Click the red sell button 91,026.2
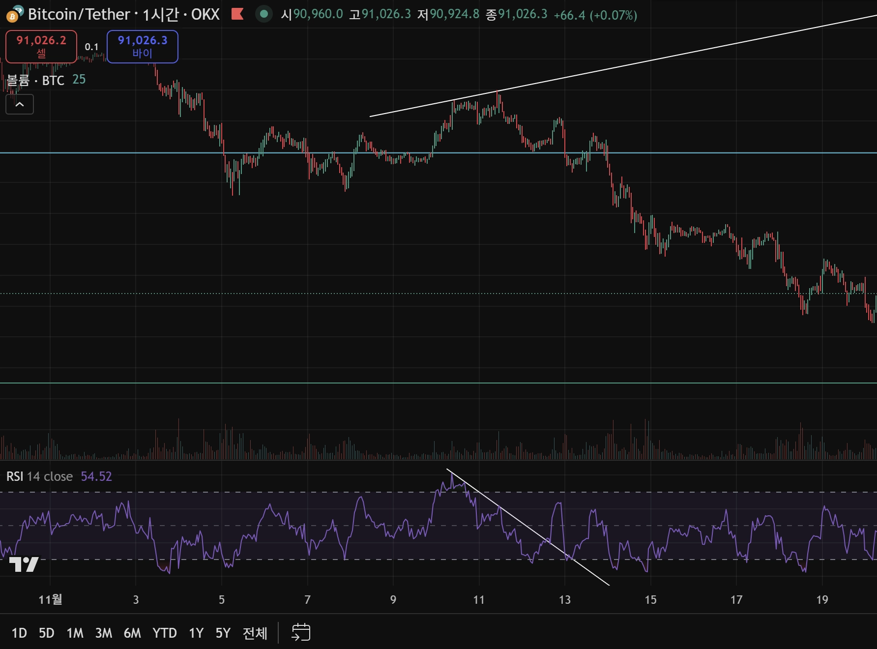This screenshot has width=877, height=649. click(x=41, y=47)
